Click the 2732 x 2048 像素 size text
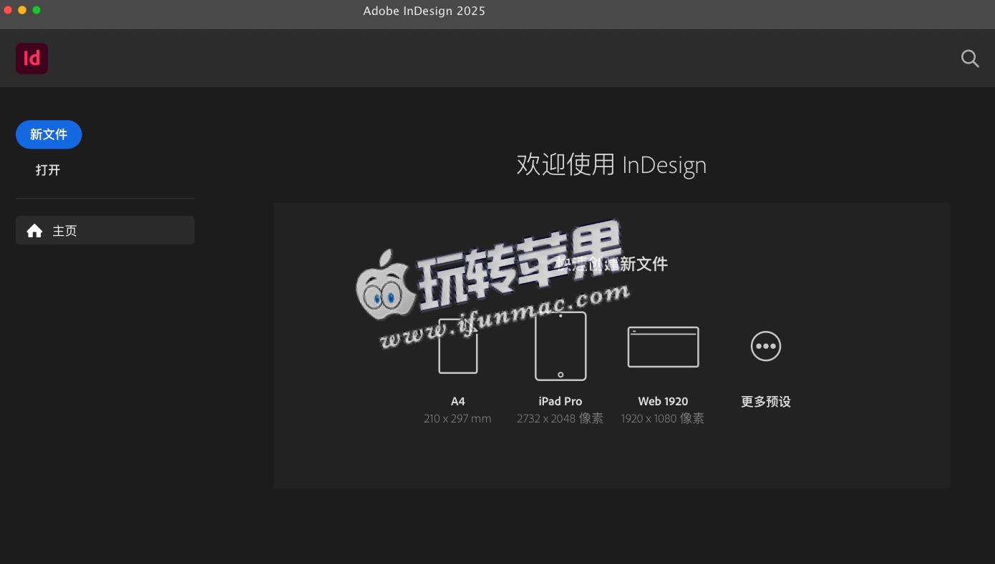 (560, 419)
